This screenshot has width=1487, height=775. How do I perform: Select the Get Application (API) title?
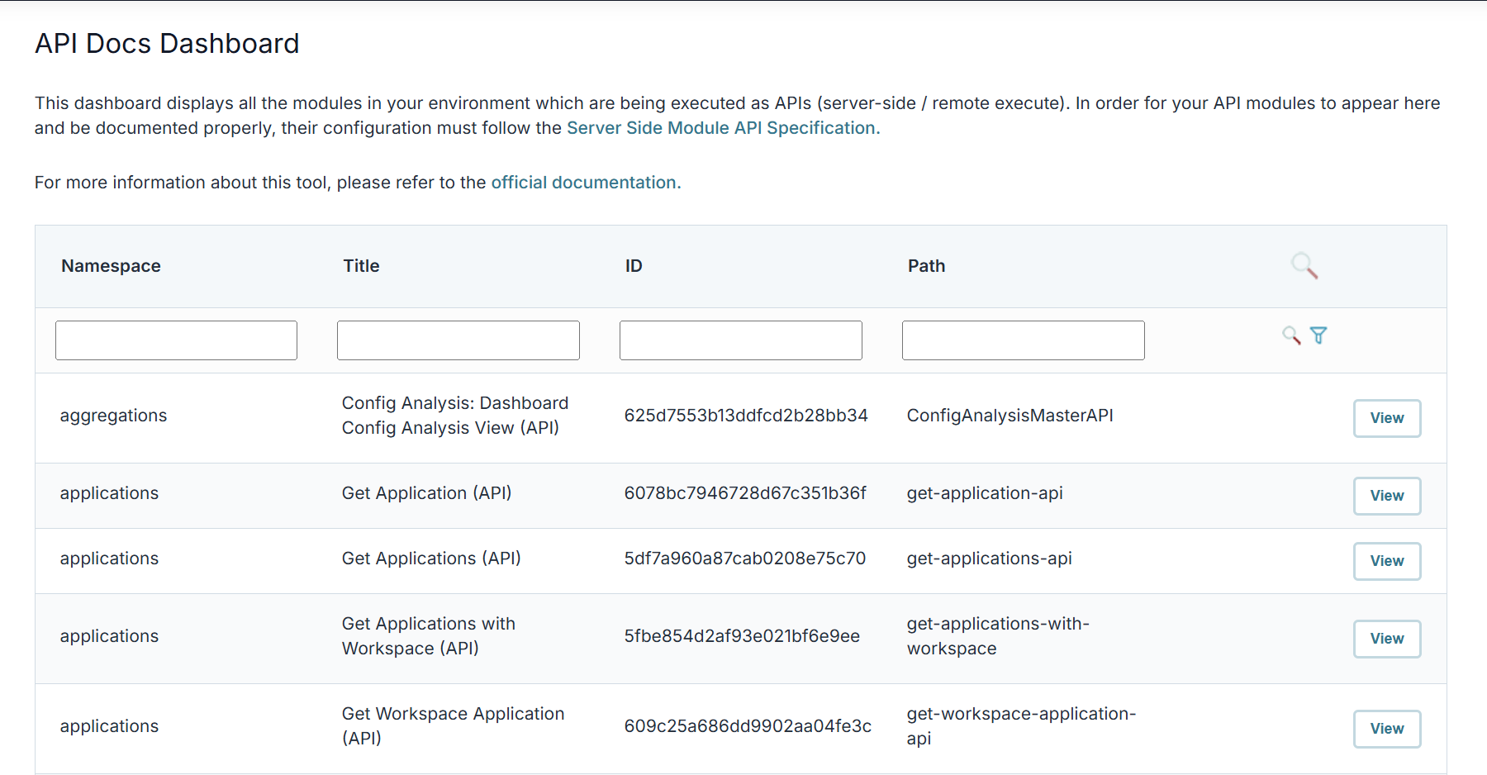426,493
